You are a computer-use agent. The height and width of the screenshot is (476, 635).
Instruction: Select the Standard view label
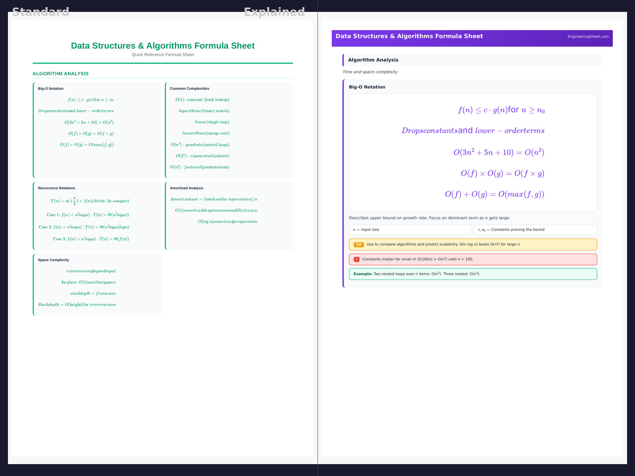[x=40, y=12]
